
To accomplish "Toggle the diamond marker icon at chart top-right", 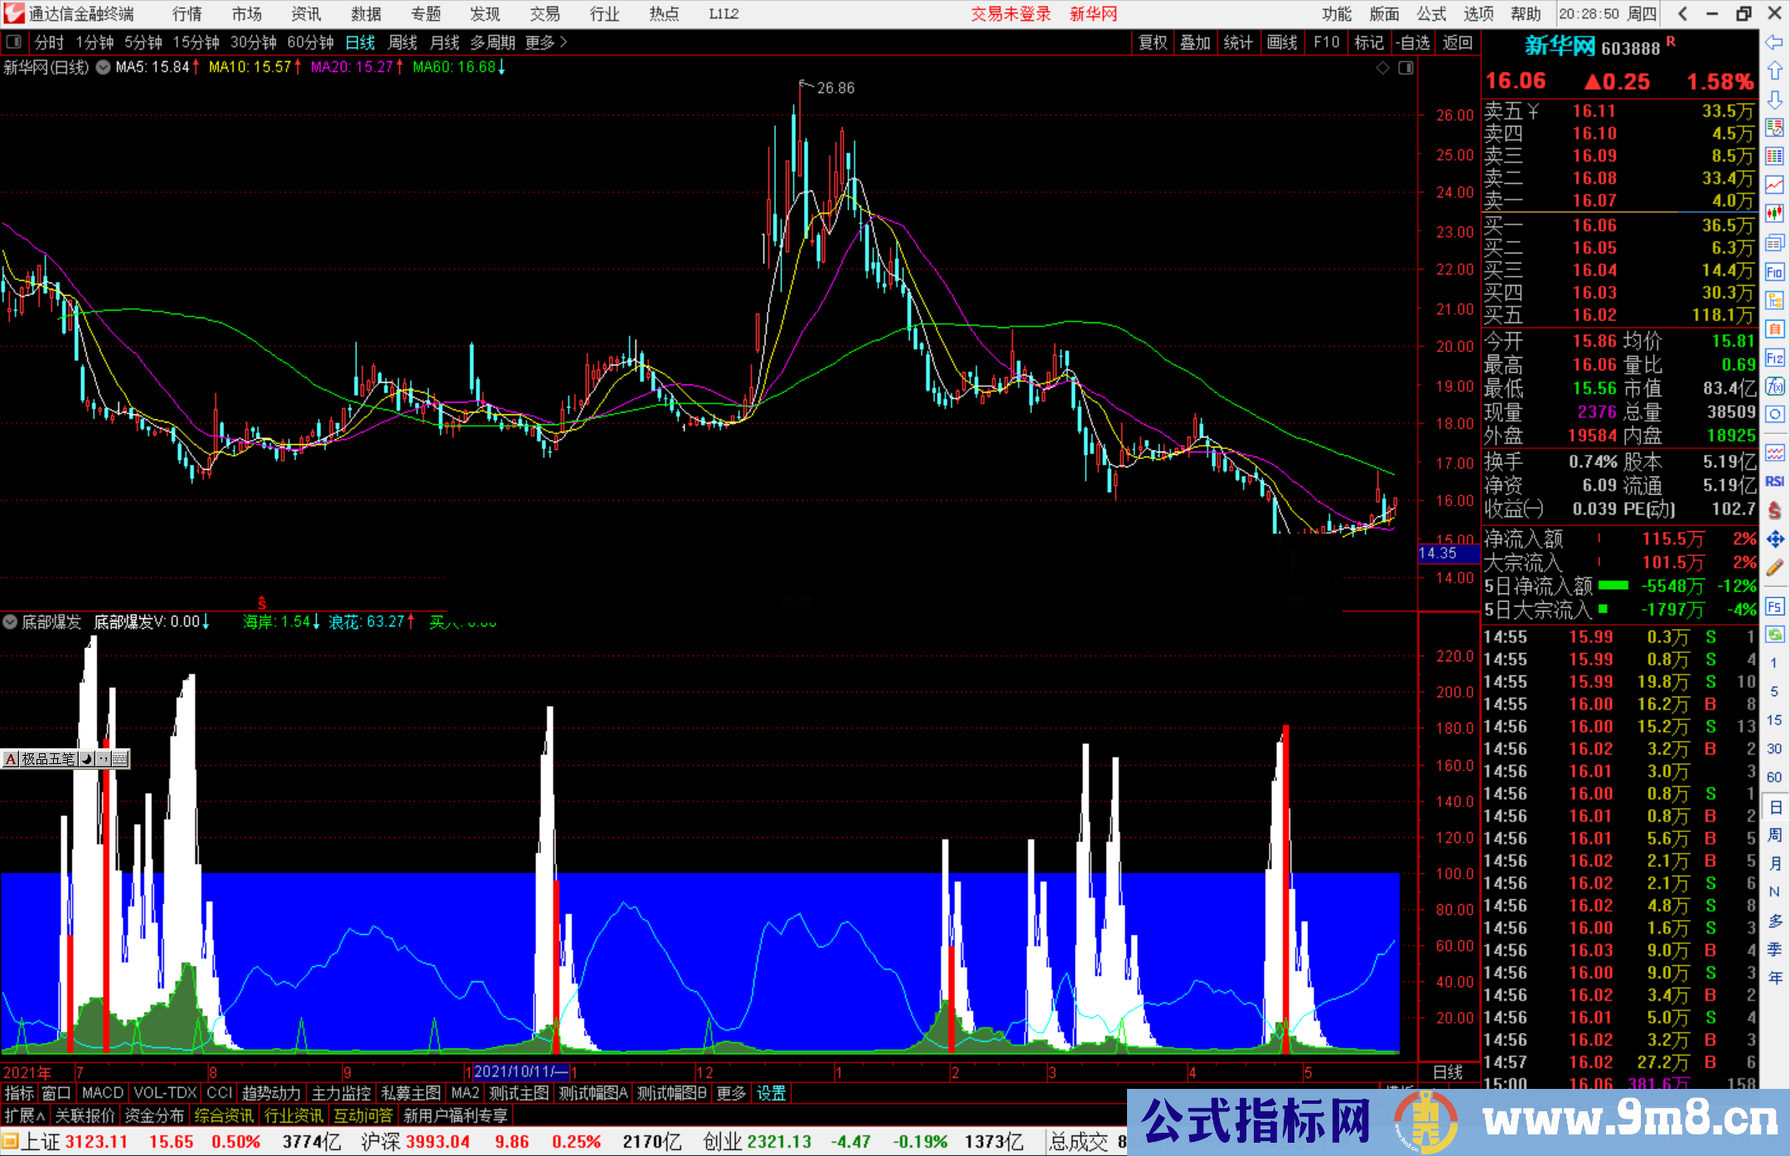I will (1382, 68).
